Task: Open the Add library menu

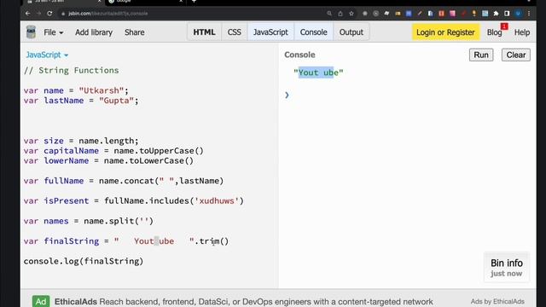Action: 94,32
